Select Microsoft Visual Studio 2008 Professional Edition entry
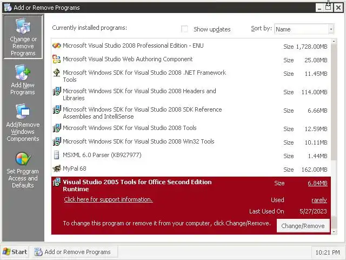346x260 pixels. tap(191, 45)
